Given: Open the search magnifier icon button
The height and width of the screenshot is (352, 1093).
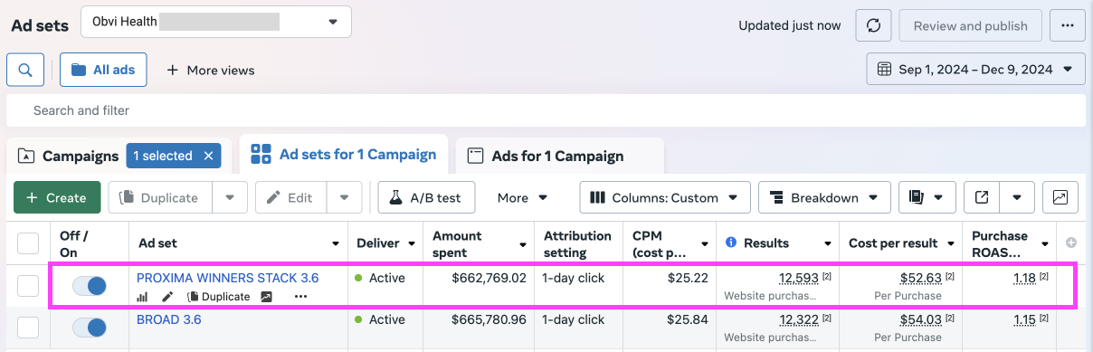Looking at the screenshot, I should point(25,70).
